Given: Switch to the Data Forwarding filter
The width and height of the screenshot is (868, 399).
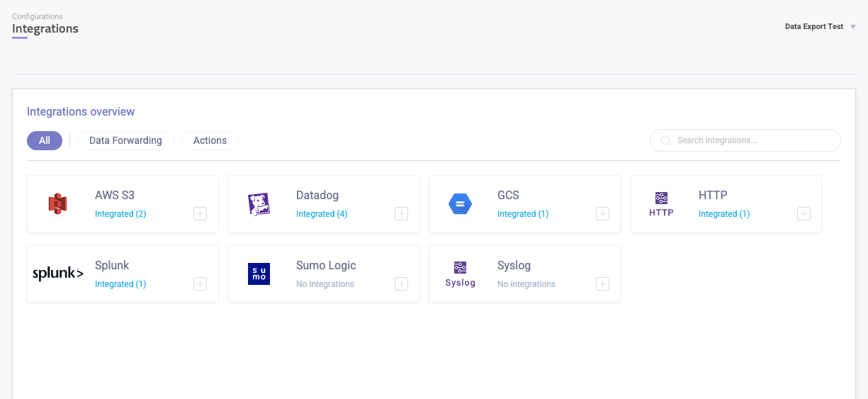Looking at the screenshot, I should pos(125,140).
